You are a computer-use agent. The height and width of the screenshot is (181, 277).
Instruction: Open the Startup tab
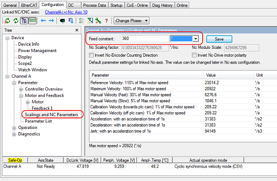[116, 5]
